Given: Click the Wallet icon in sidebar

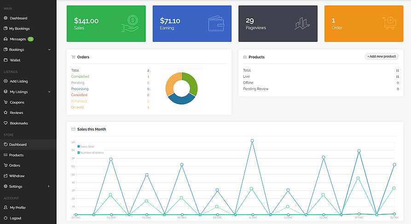Looking at the screenshot, I should tap(6, 60).
